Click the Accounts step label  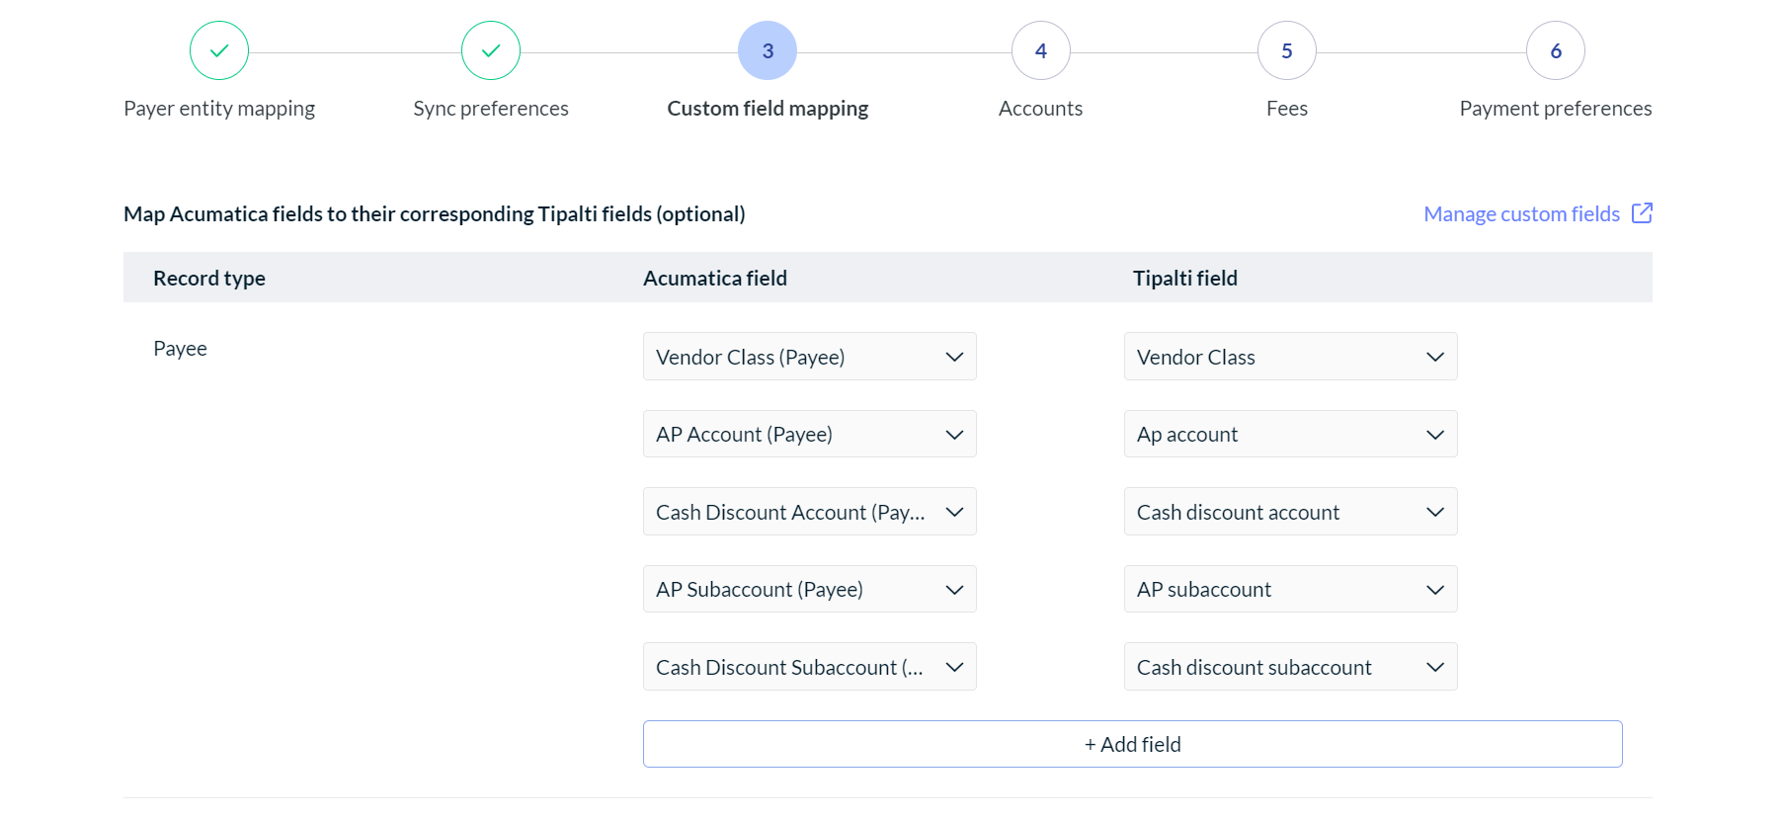pos(1041,109)
